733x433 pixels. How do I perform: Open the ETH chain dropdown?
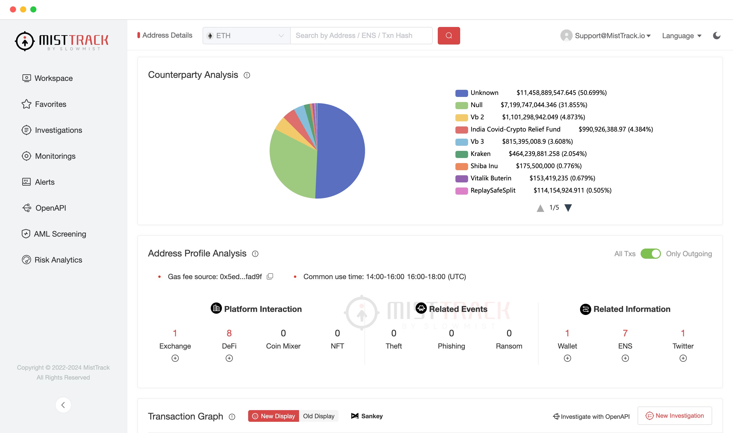click(246, 36)
